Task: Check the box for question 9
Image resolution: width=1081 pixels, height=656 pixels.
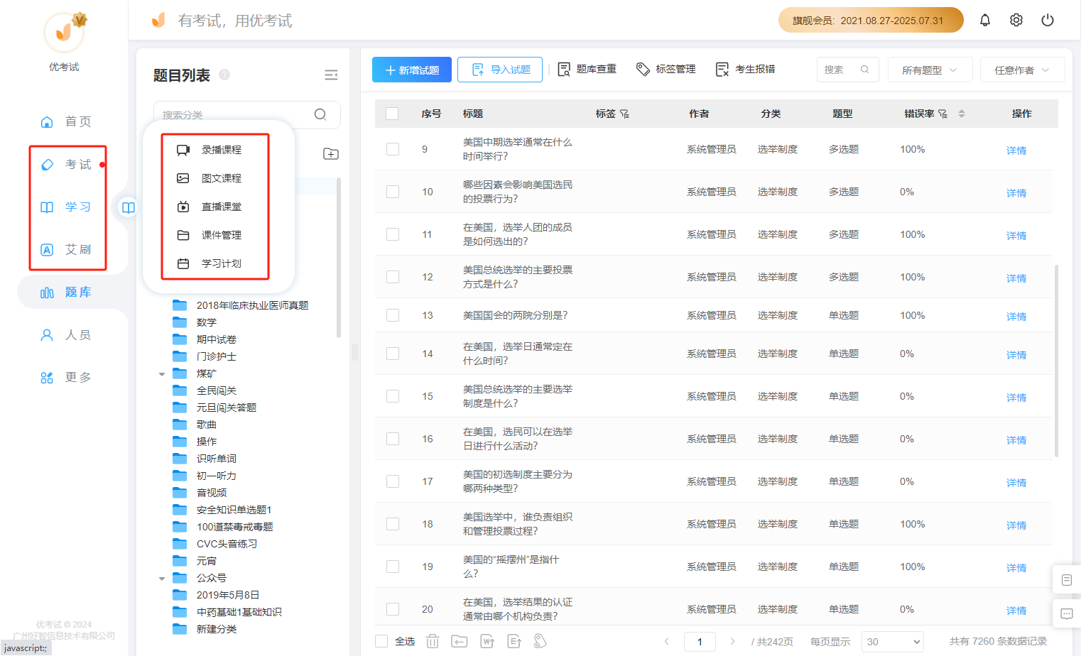Action: (x=393, y=149)
